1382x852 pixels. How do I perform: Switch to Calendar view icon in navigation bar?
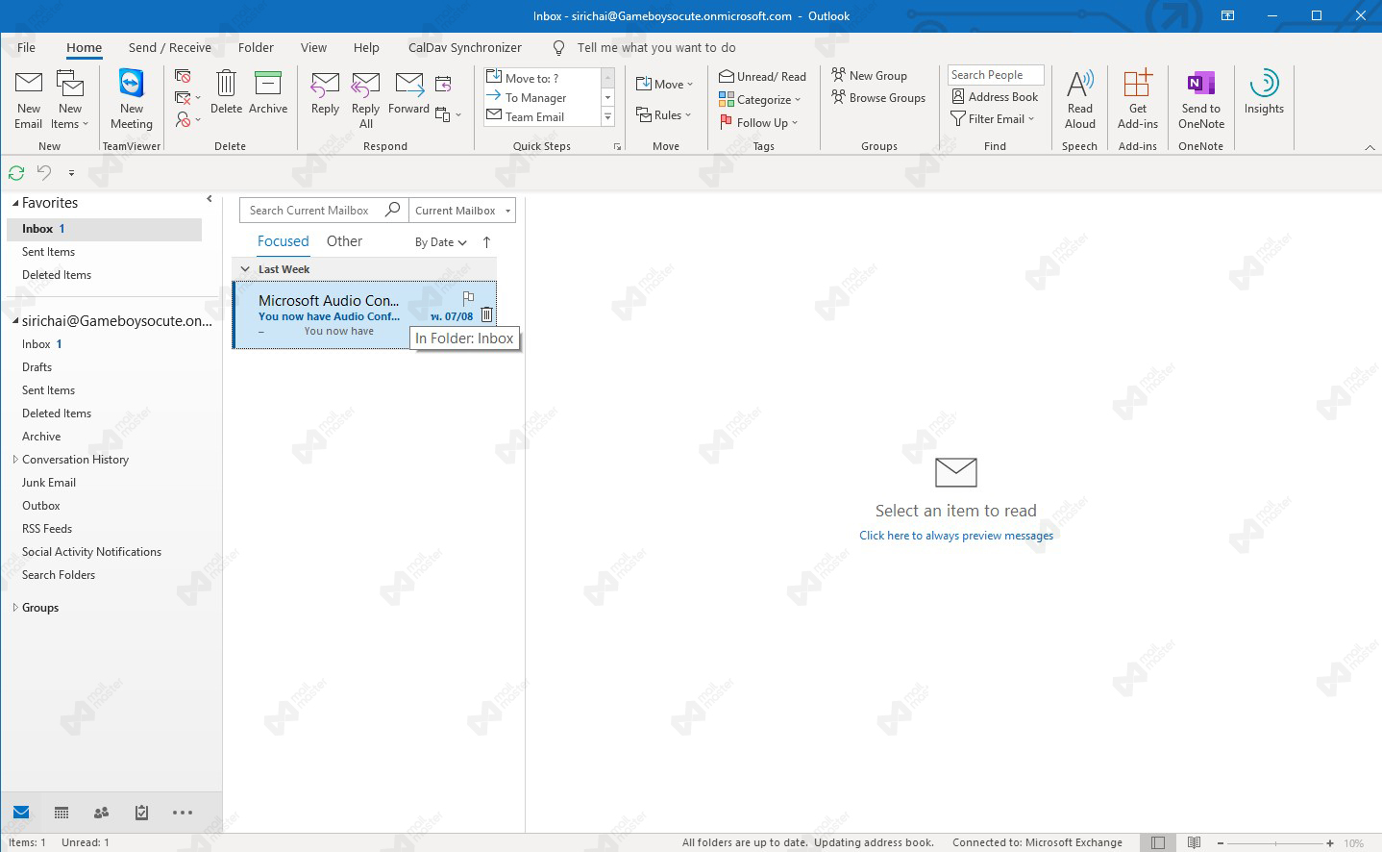62,813
